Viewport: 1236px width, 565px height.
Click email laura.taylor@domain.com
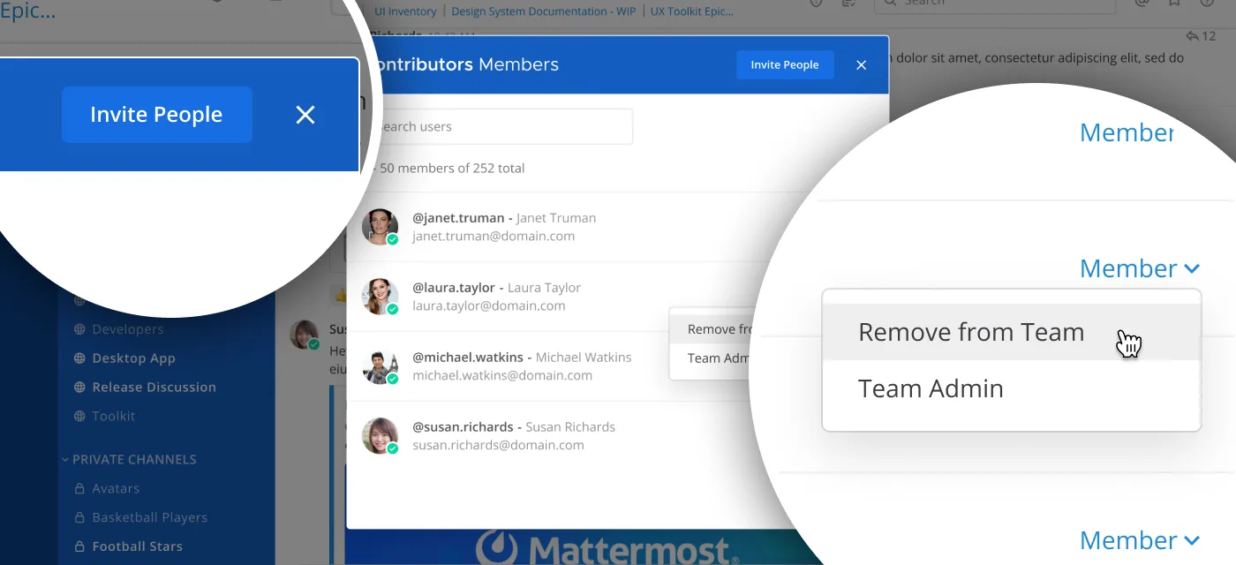coord(488,306)
